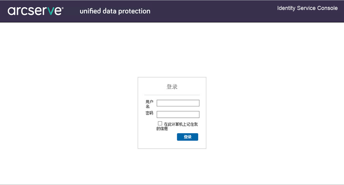Click the word protection in header
Viewport: 344px width, 185px height.
click(x=134, y=11)
